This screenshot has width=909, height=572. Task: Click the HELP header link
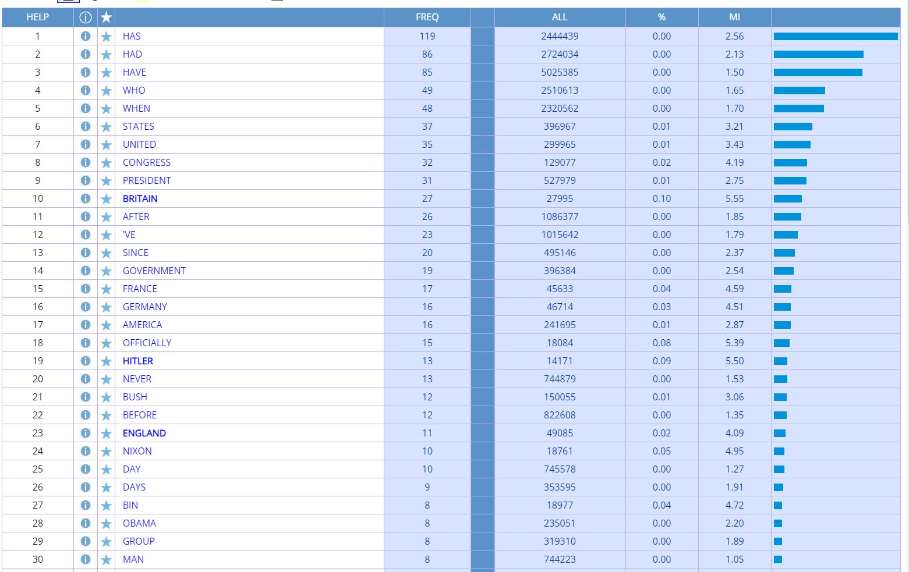point(38,17)
